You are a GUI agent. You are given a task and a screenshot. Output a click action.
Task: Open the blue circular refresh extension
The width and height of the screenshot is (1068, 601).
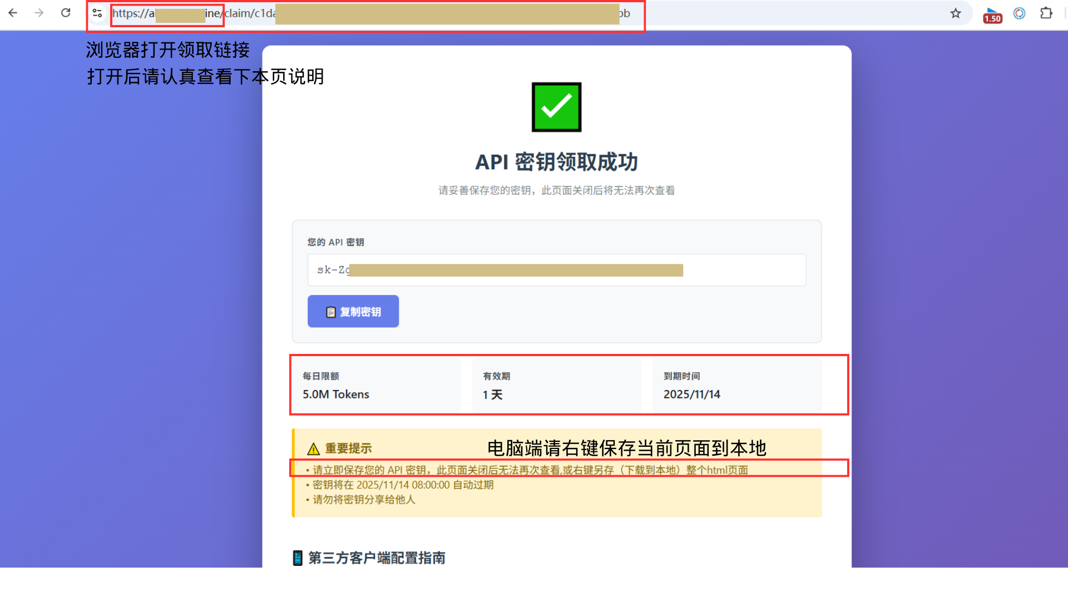(x=1020, y=13)
